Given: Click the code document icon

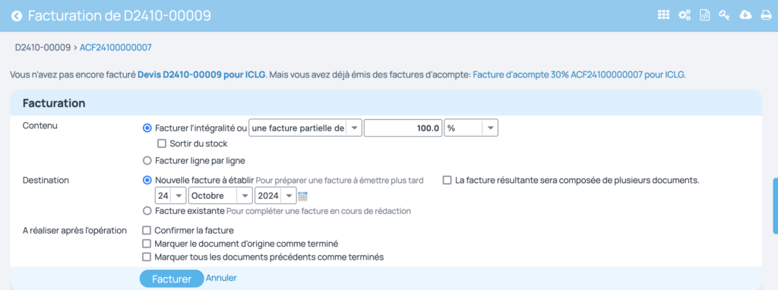Looking at the screenshot, I should click(x=704, y=15).
